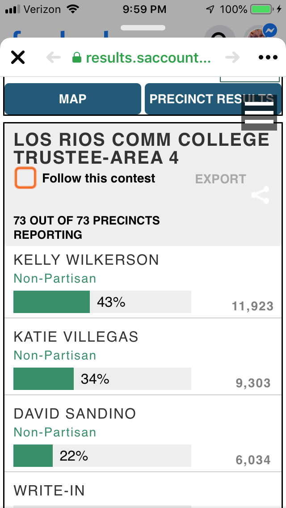The image size is (286, 508).
Task: Tap David Sandino's 22% vote bar
Action: (x=102, y=456)
